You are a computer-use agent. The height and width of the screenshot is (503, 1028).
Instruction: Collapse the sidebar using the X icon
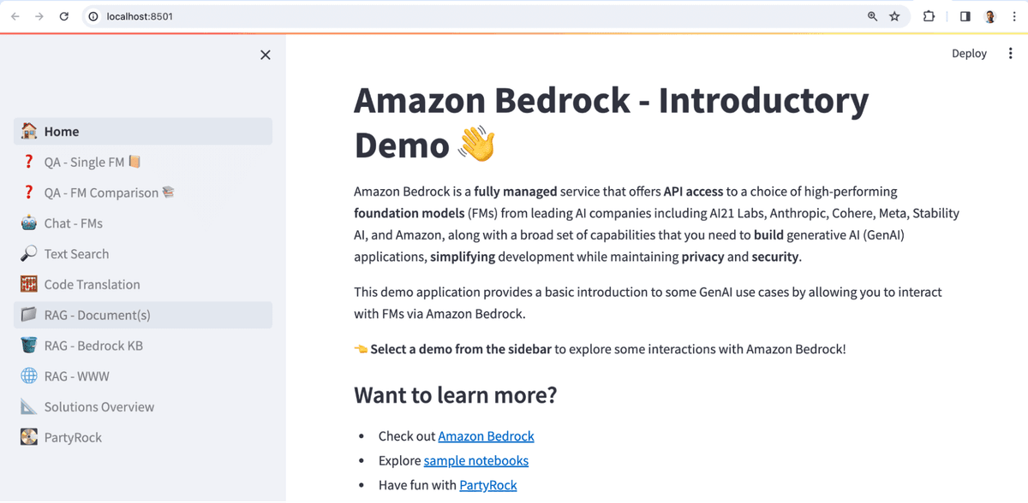(265, 54)
